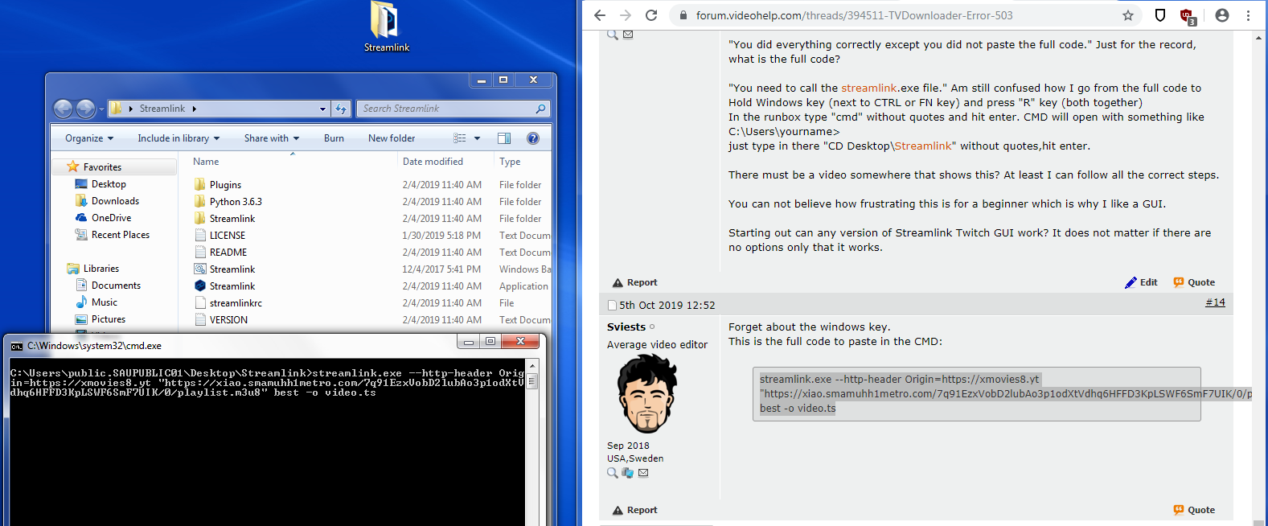
Task: Find Sviests posts via magnifier under USA,Sweden
Action: pos(613,473)
